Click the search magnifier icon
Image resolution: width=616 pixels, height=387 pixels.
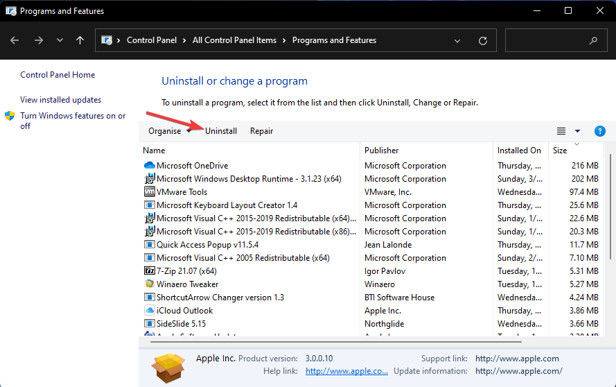tap(593, 40)
